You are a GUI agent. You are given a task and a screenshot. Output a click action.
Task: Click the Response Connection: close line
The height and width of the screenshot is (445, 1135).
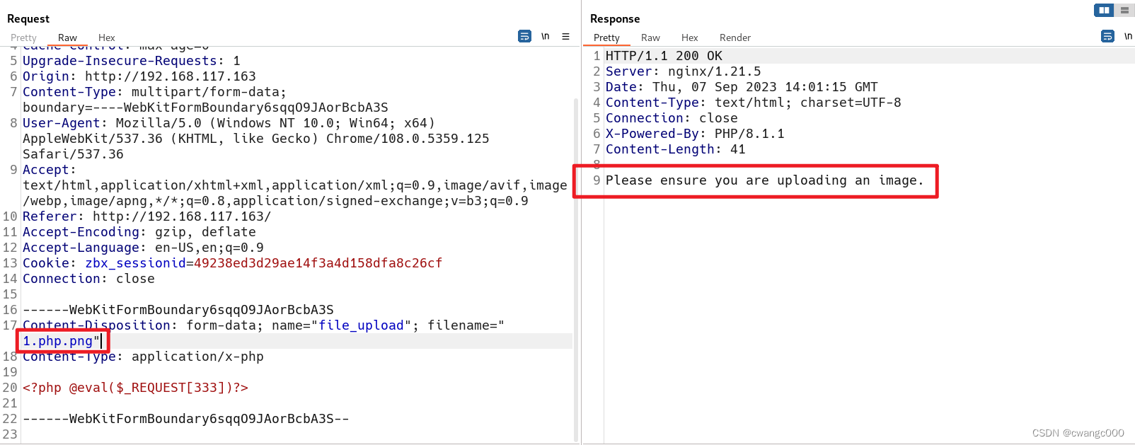pyautogui.click(x=672, y=118)
